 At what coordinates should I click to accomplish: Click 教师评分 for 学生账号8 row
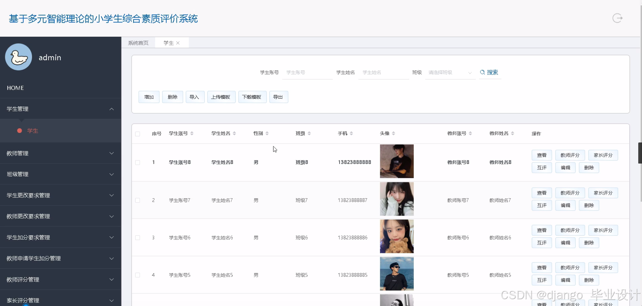[x=570, y=155]
